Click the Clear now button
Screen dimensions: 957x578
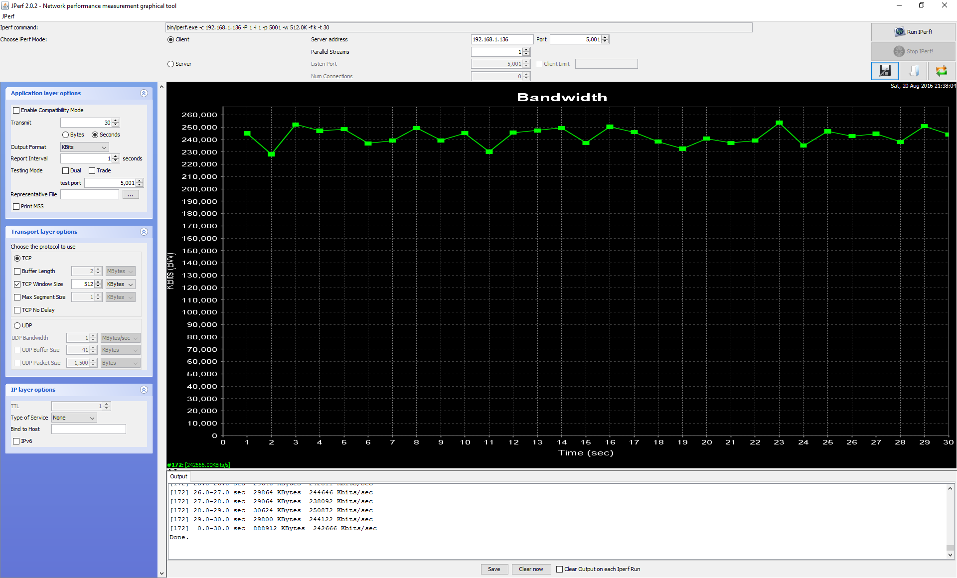[531, 569]
